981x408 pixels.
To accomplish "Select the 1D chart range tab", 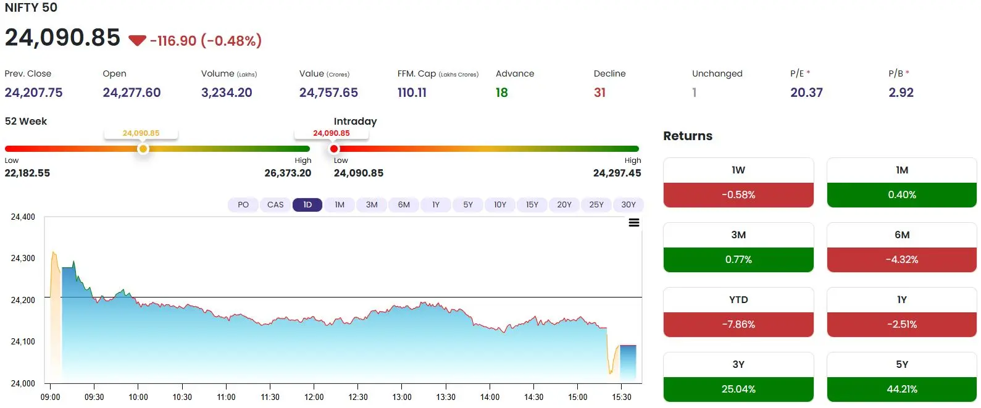I will tap(307, 205).
